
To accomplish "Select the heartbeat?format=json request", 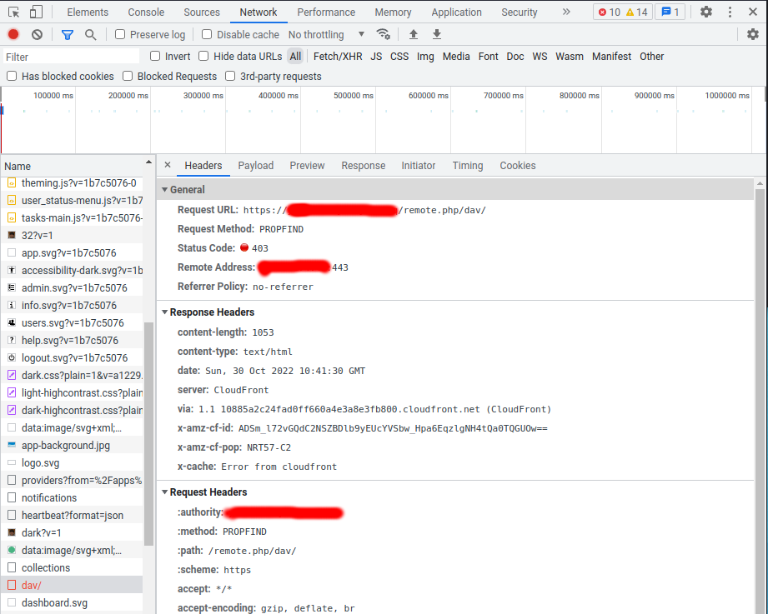I will 72,515.
